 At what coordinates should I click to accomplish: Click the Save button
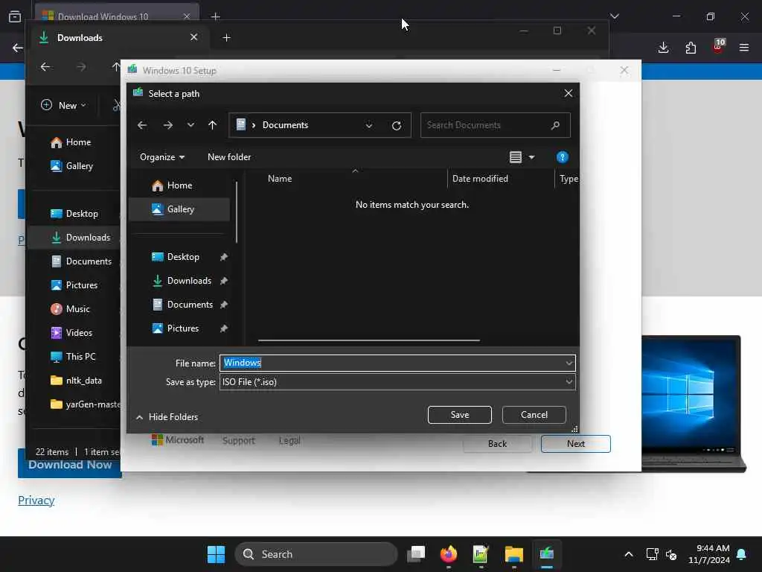459,415
